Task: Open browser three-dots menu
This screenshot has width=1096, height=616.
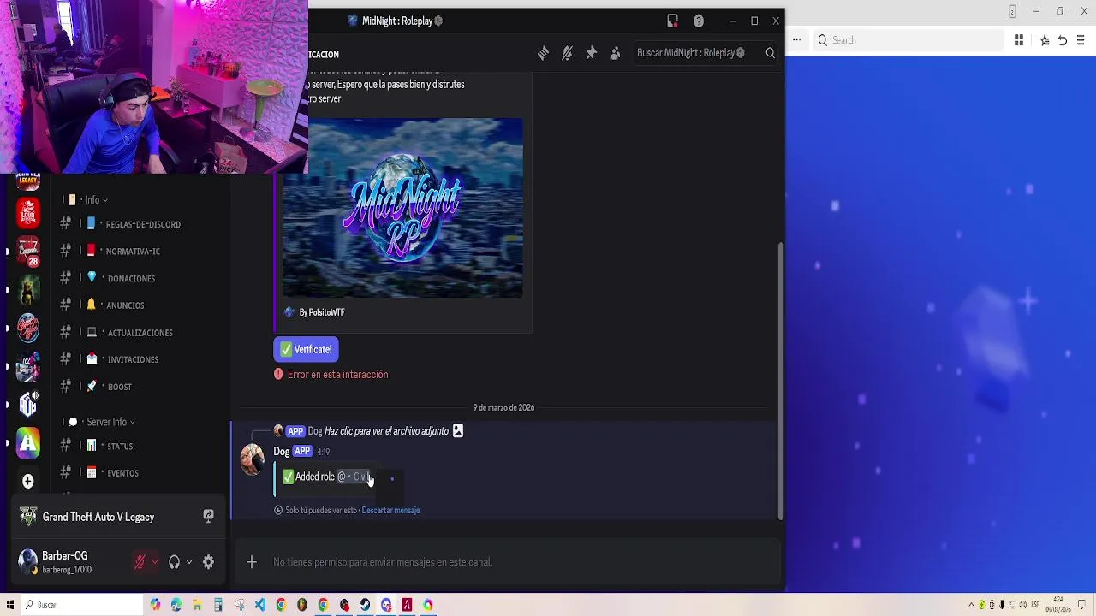Action: pos(796,40)
